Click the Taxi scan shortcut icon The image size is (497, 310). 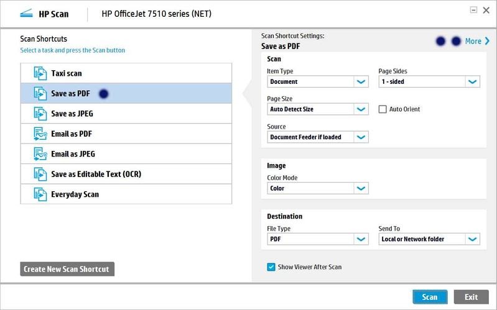[x=40, y=73]
